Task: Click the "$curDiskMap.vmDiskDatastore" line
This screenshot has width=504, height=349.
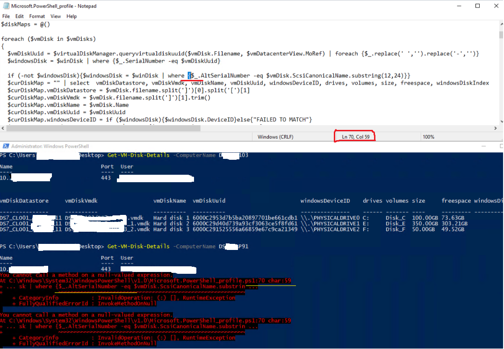Action: coord(129,91)
